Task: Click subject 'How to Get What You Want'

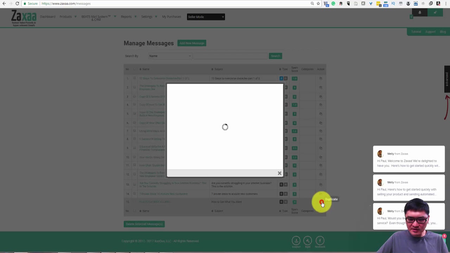Action: pyautogui.click(x=226, y=202)
